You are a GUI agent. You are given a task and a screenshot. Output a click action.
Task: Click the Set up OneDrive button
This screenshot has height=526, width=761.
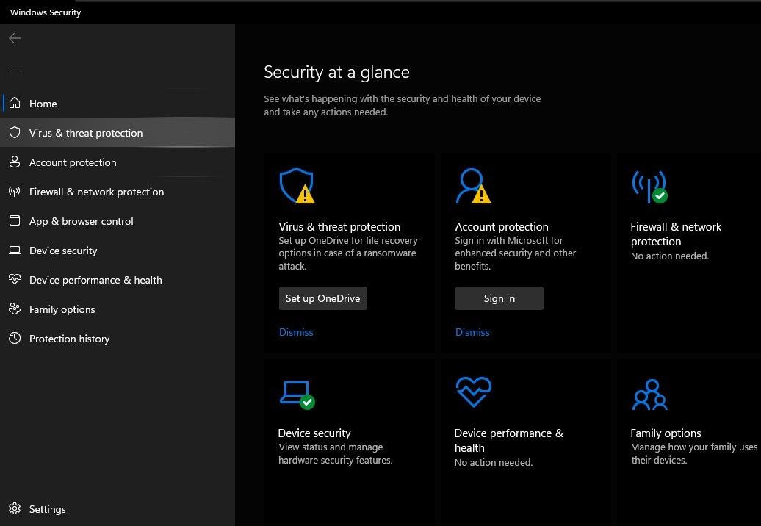[x=322, y=298]
